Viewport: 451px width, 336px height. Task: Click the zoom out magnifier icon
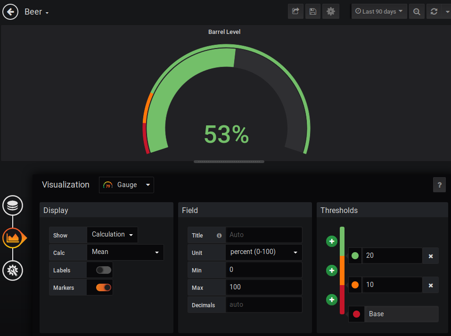pos(417,11)
